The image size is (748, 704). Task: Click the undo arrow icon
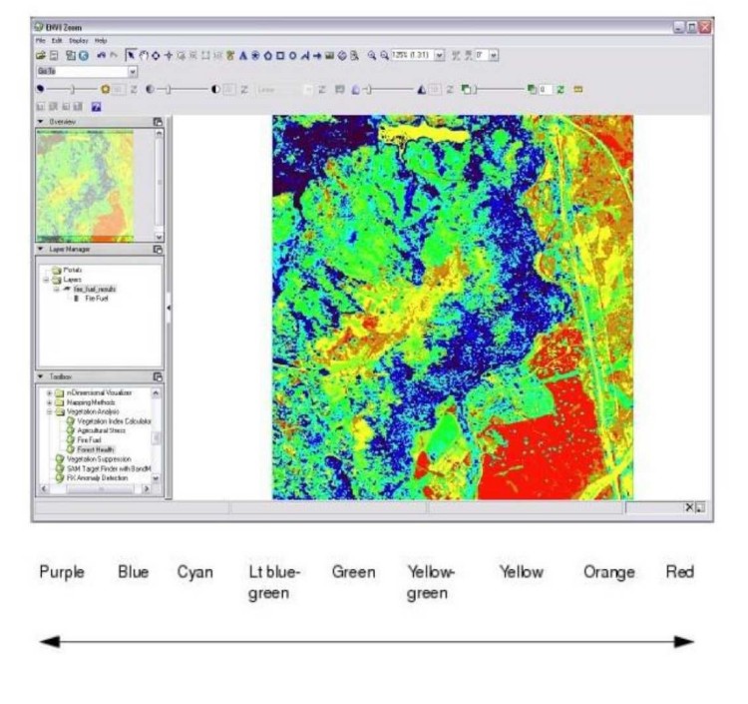(x=101, y=56)
